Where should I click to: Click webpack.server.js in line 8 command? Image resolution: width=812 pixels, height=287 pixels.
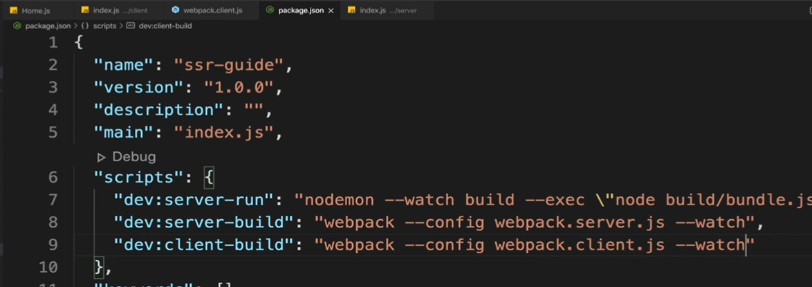[x=580, y=223]
